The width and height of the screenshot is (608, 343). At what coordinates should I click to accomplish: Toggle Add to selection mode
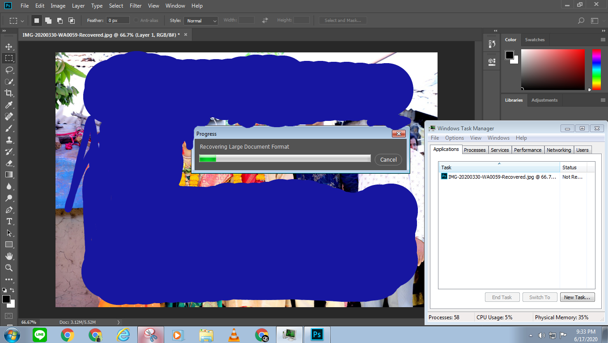click(48, 20)
